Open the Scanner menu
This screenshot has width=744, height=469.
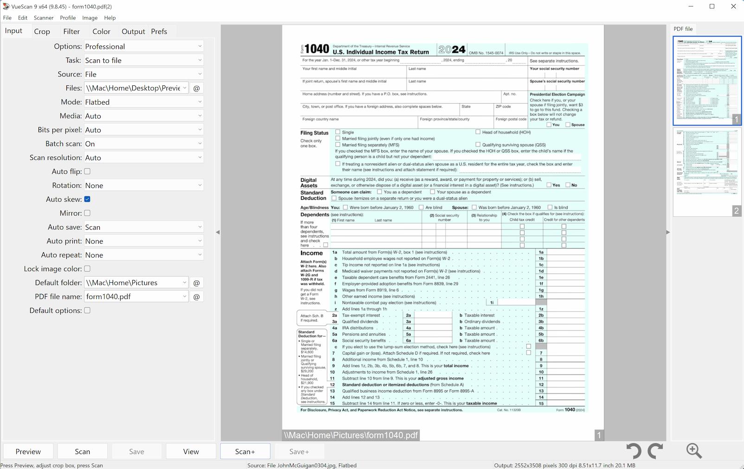point(43,18)
